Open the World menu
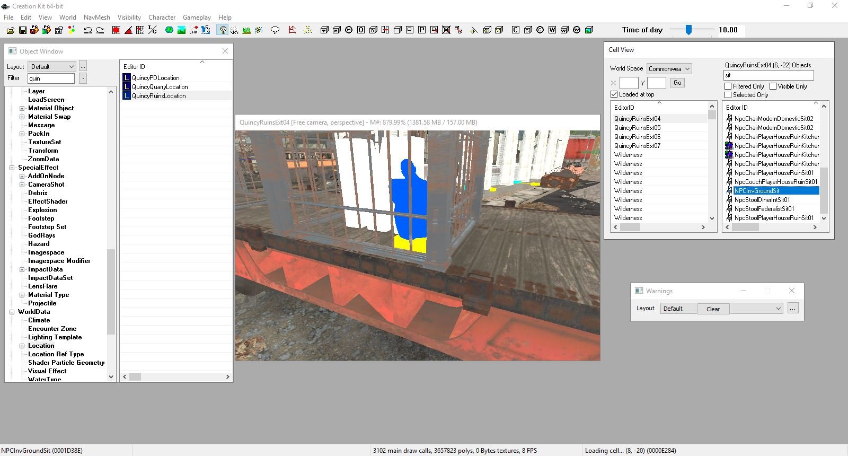Image resolution: width=848 pixels, height=456 pixels. pos(68,17)
